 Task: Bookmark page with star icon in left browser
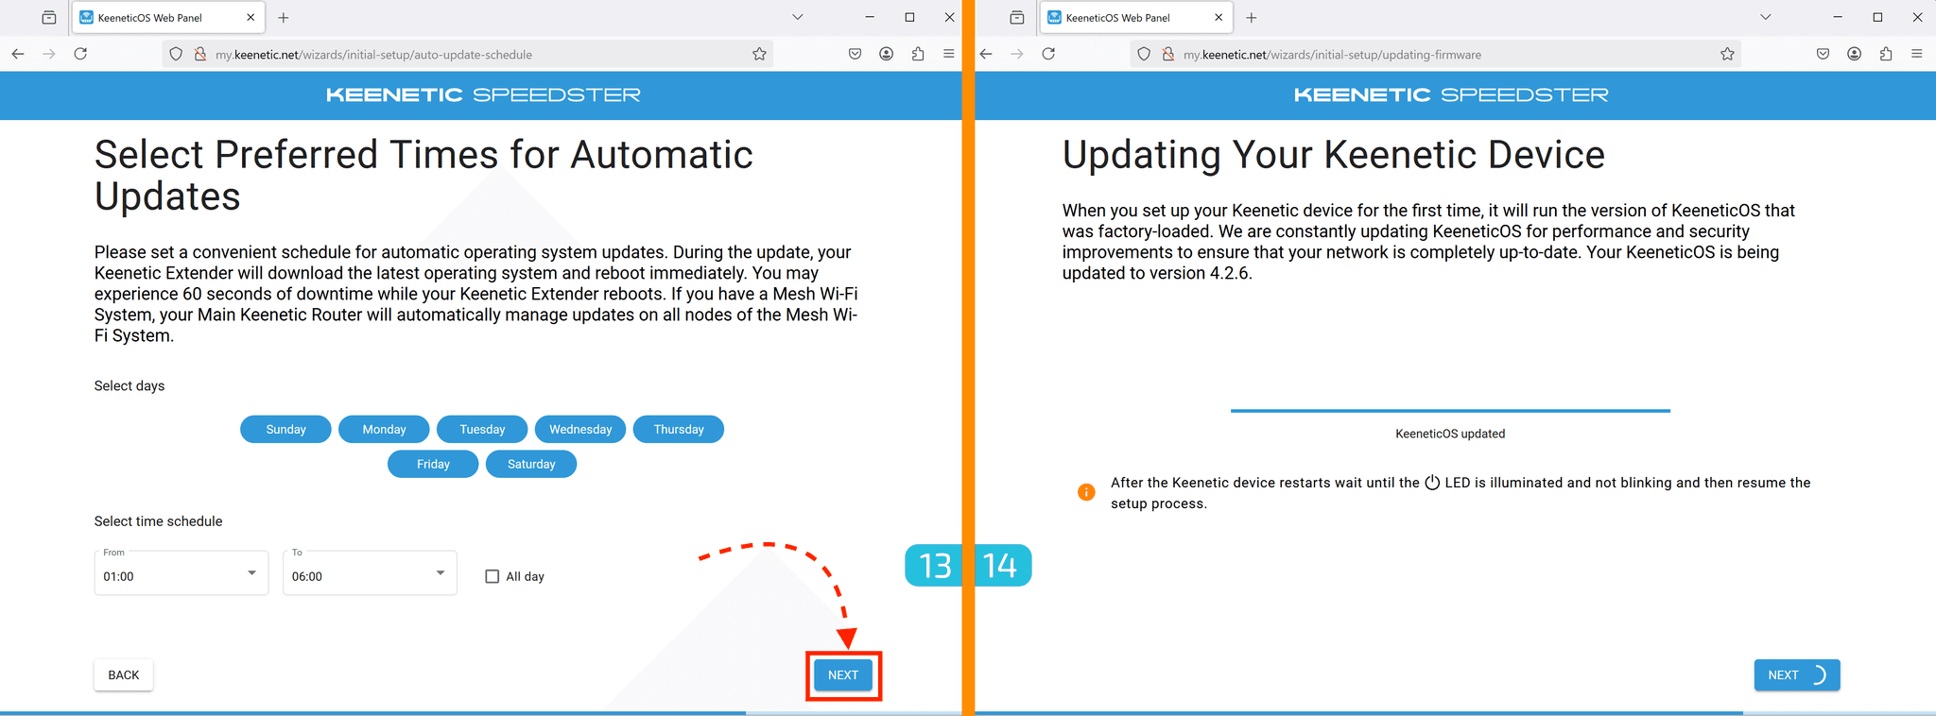[x=759, y=54]
